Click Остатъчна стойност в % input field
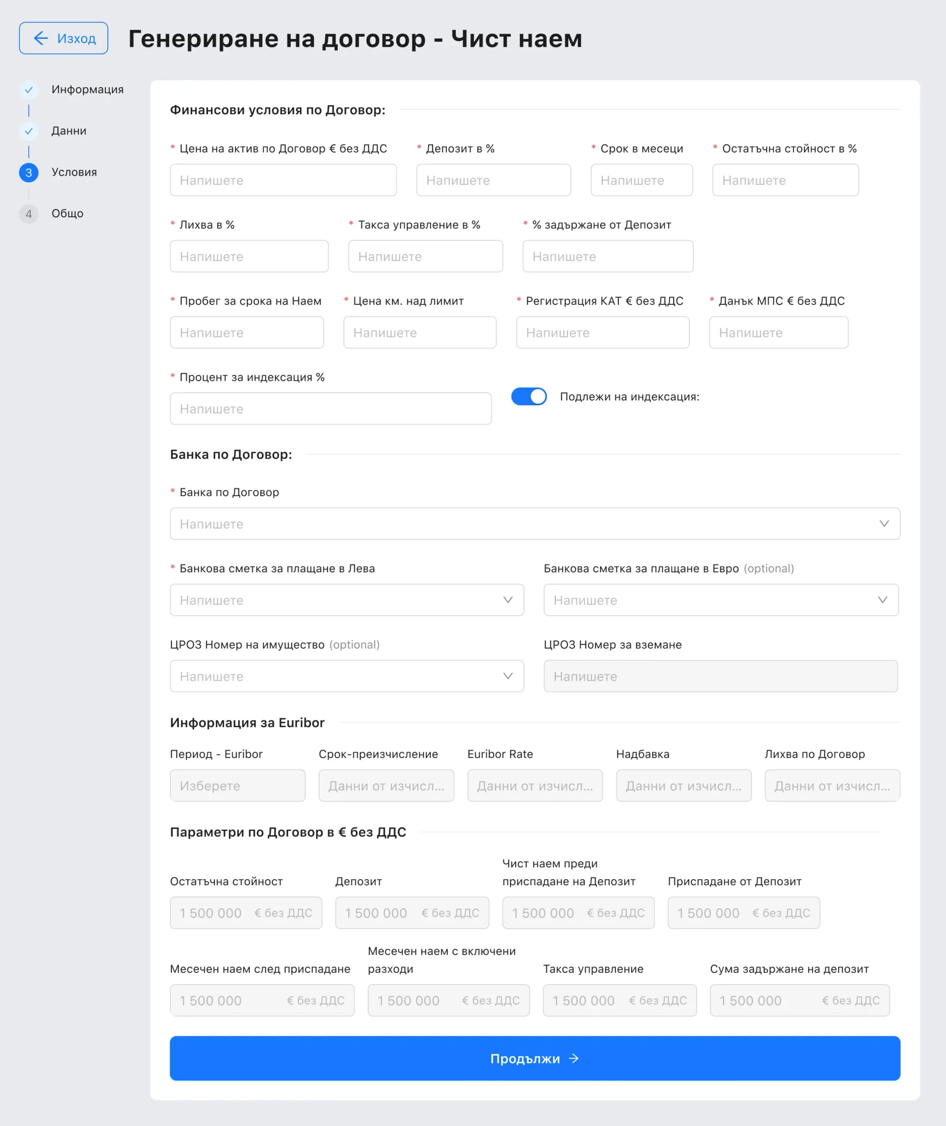The height and width of the screenshot is (1126, 946). coord(785,180)
